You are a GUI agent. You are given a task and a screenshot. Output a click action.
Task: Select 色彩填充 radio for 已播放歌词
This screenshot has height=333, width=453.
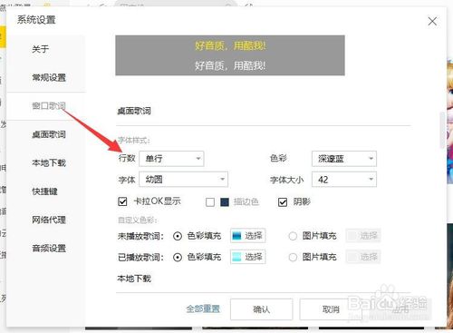tap(178, 257)
